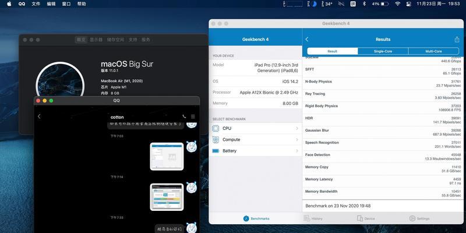Open 服务 tab in About This Mac

pyautogui.click(x=146, y=40)
